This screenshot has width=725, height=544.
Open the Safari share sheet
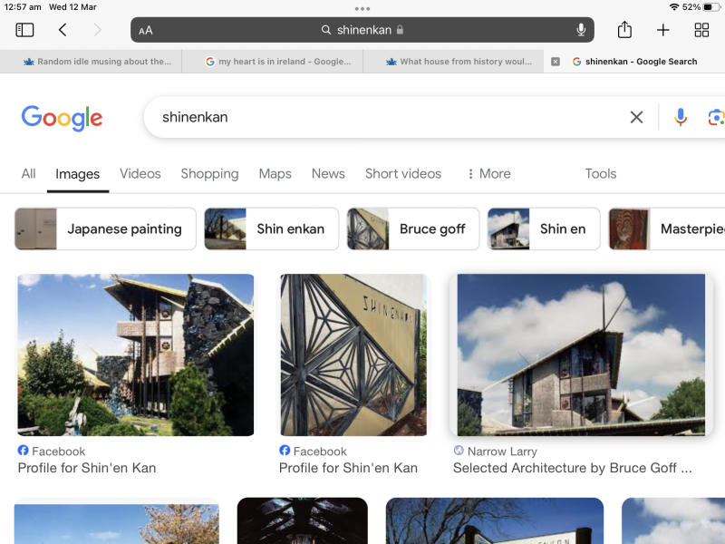coord(624,30)
